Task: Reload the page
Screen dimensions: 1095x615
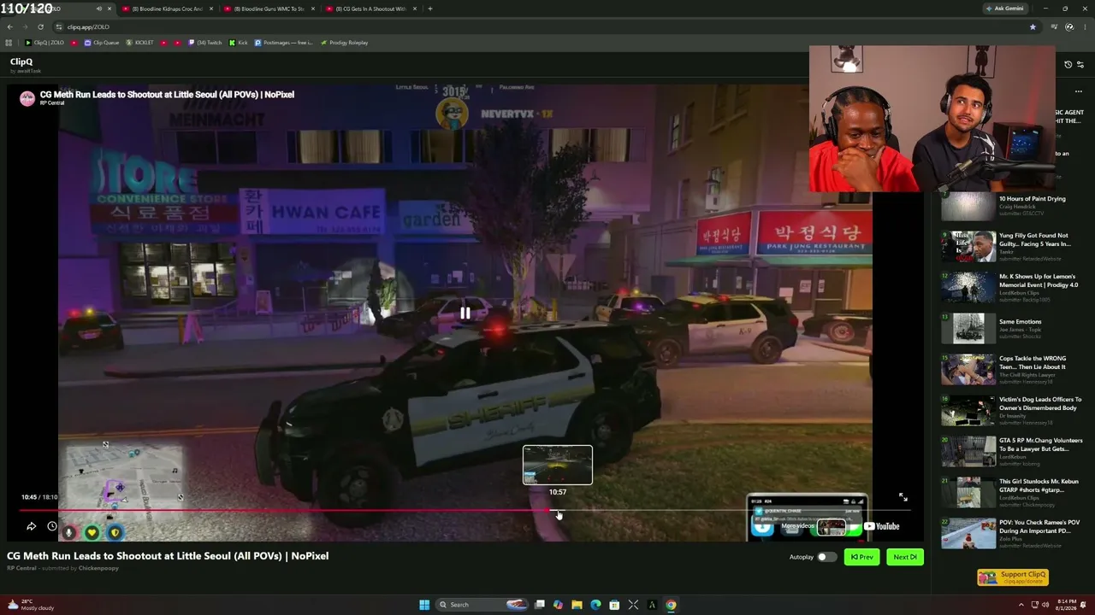Action: point(41,26)
